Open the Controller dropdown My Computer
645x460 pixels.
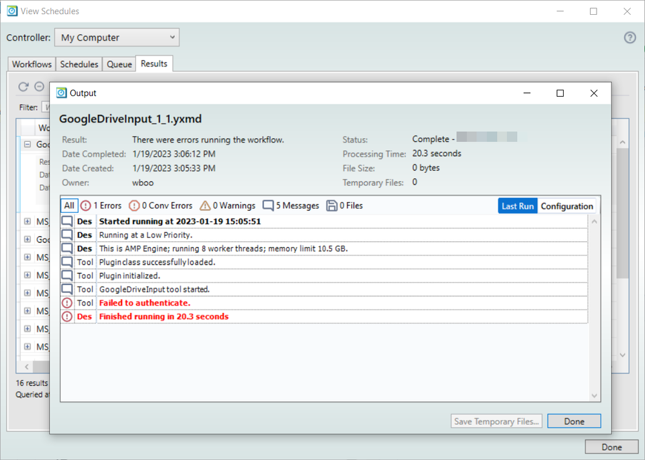point(117,37)
